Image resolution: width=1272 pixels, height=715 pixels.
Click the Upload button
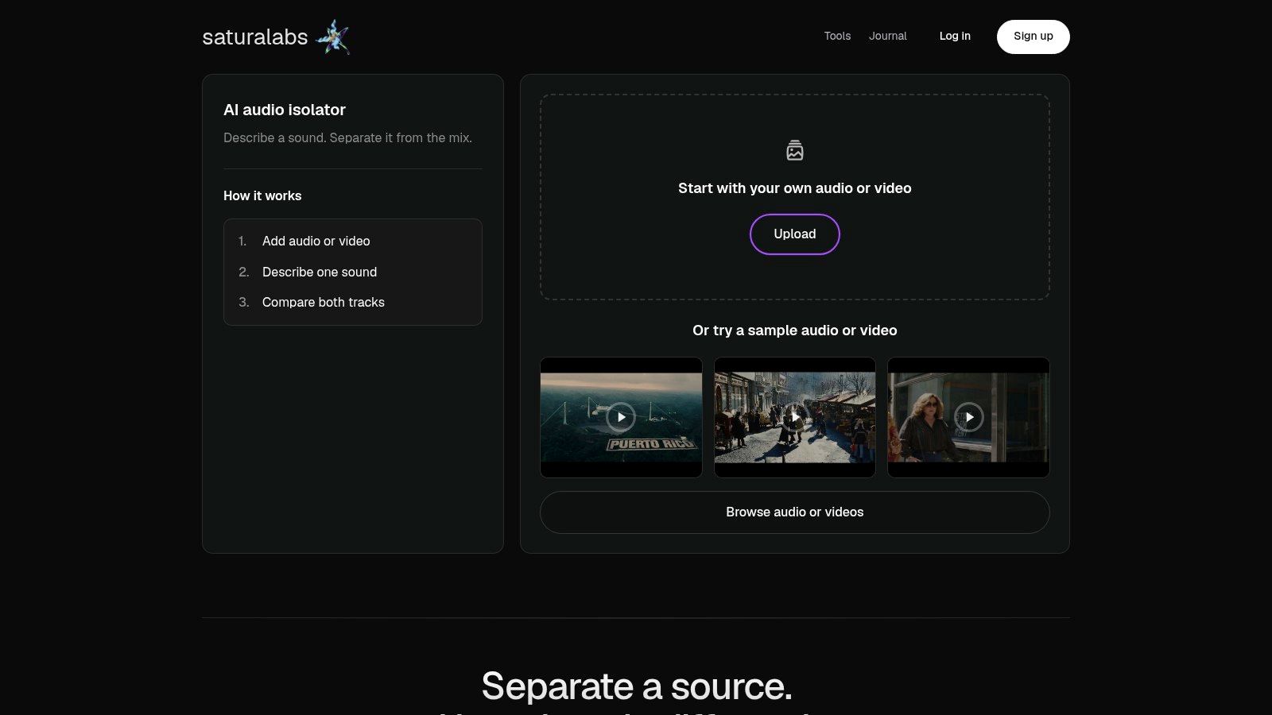click(795, 234)
